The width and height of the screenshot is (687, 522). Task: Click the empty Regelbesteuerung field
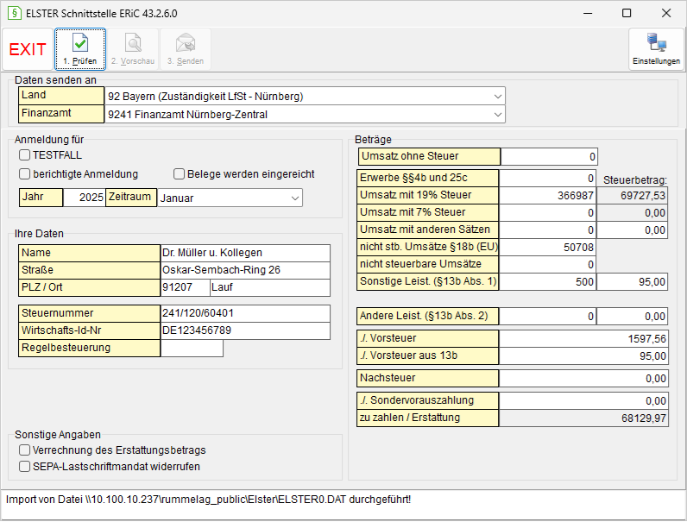point(192,349)
